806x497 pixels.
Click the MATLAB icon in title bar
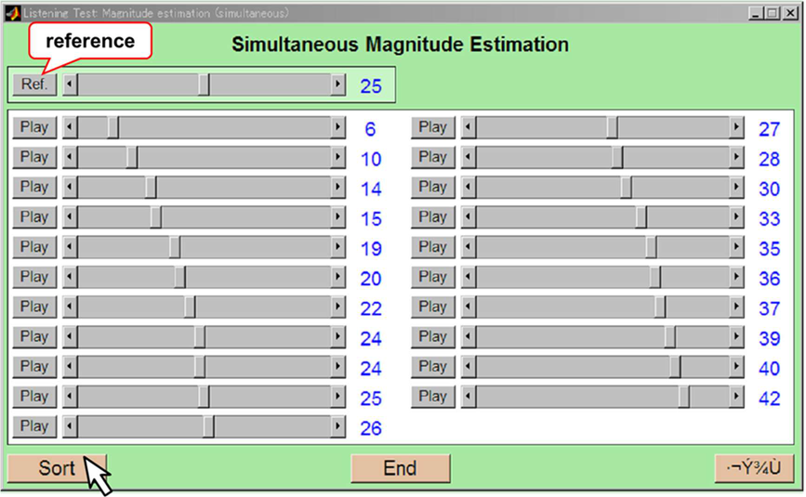click(12, 14)
